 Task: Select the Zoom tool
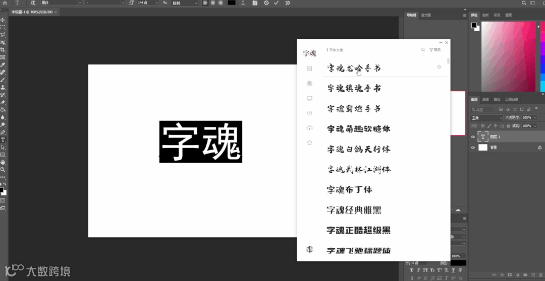tap(3, 170)
